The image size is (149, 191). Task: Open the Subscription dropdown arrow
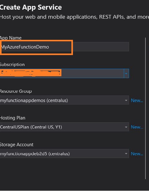[x=126, y=73]
